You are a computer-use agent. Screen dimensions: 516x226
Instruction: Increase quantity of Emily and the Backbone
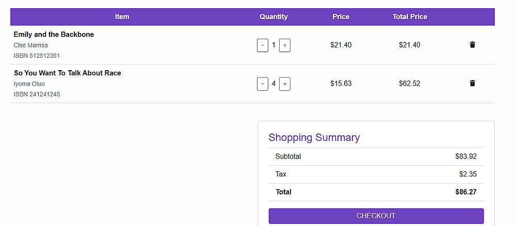click(x=285, y=45)
